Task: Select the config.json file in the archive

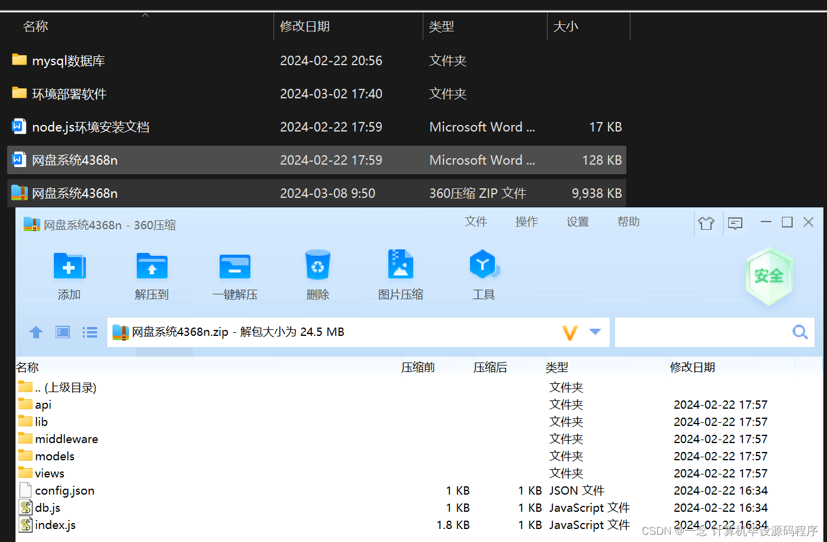Action: point(65,490)
